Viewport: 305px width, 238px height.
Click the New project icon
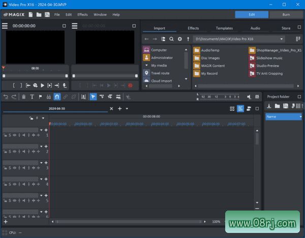click(x=30, y=15)
